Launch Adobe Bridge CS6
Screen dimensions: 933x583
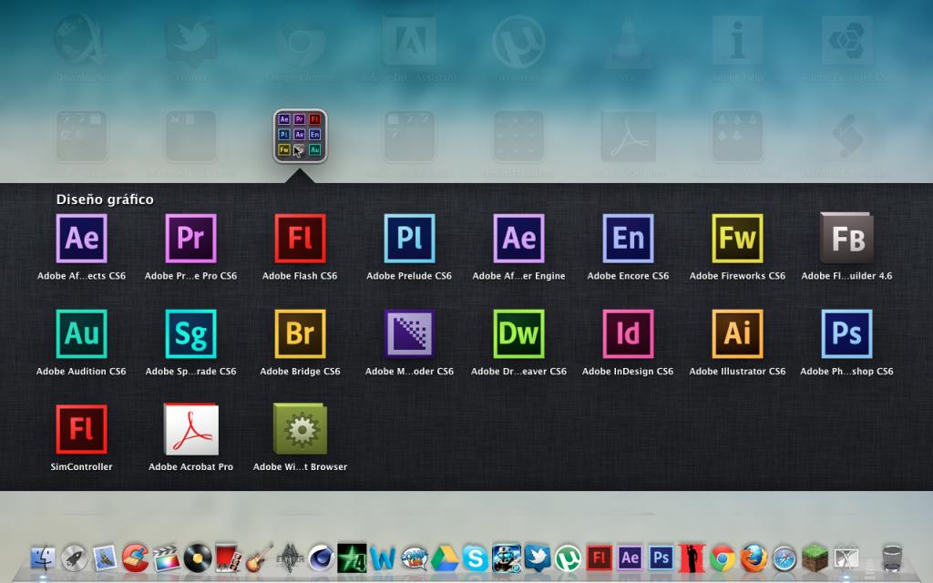pos(300,333)
